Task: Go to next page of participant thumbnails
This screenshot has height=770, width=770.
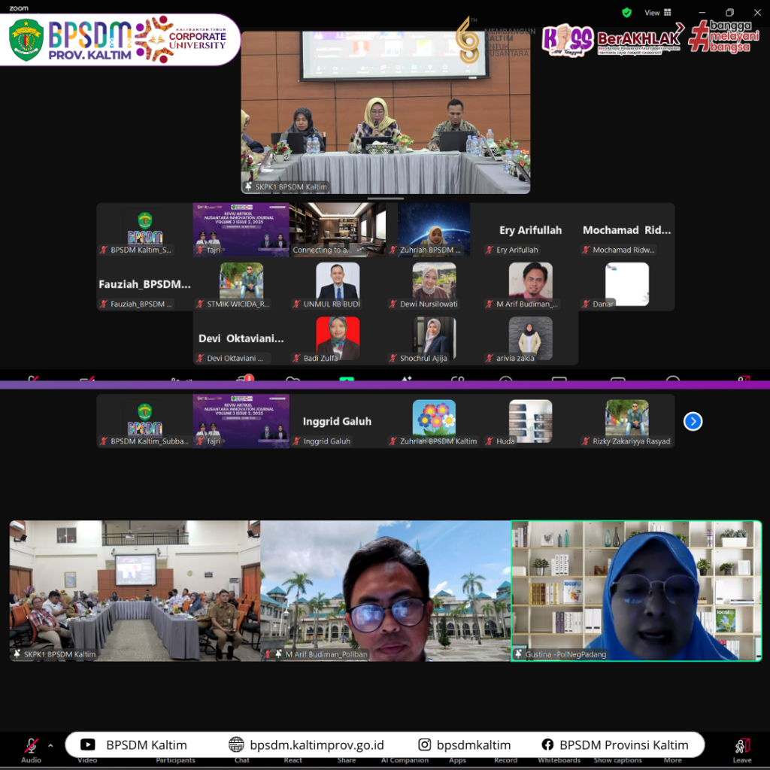Action: [693, 421]
